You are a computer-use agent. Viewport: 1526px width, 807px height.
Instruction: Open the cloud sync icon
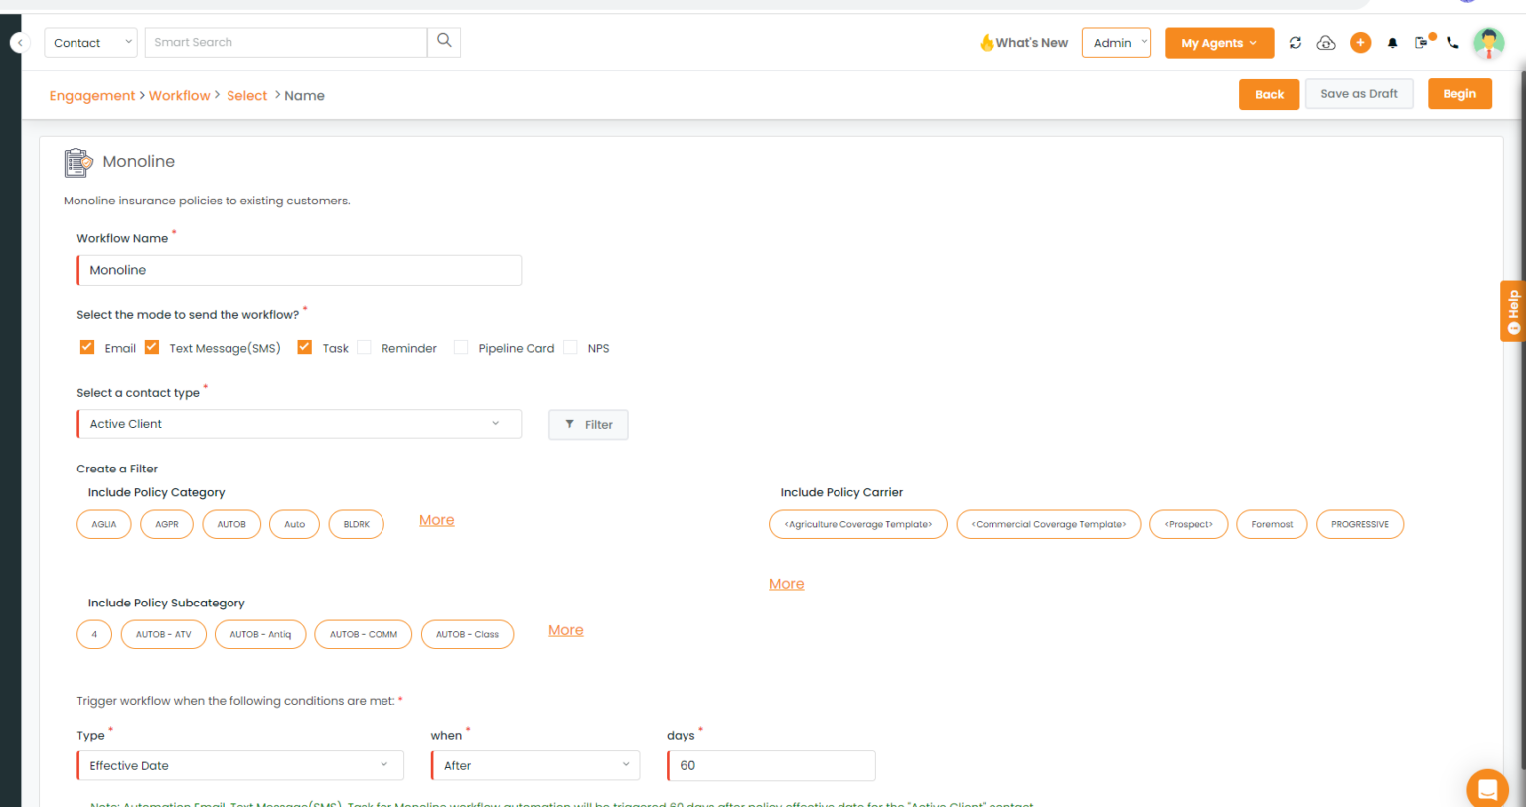click(x=1326, y=43)
